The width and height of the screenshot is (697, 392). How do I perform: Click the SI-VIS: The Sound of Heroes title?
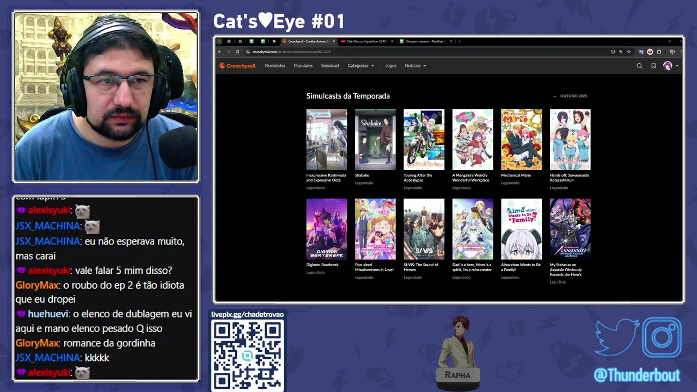coord(421,267)
